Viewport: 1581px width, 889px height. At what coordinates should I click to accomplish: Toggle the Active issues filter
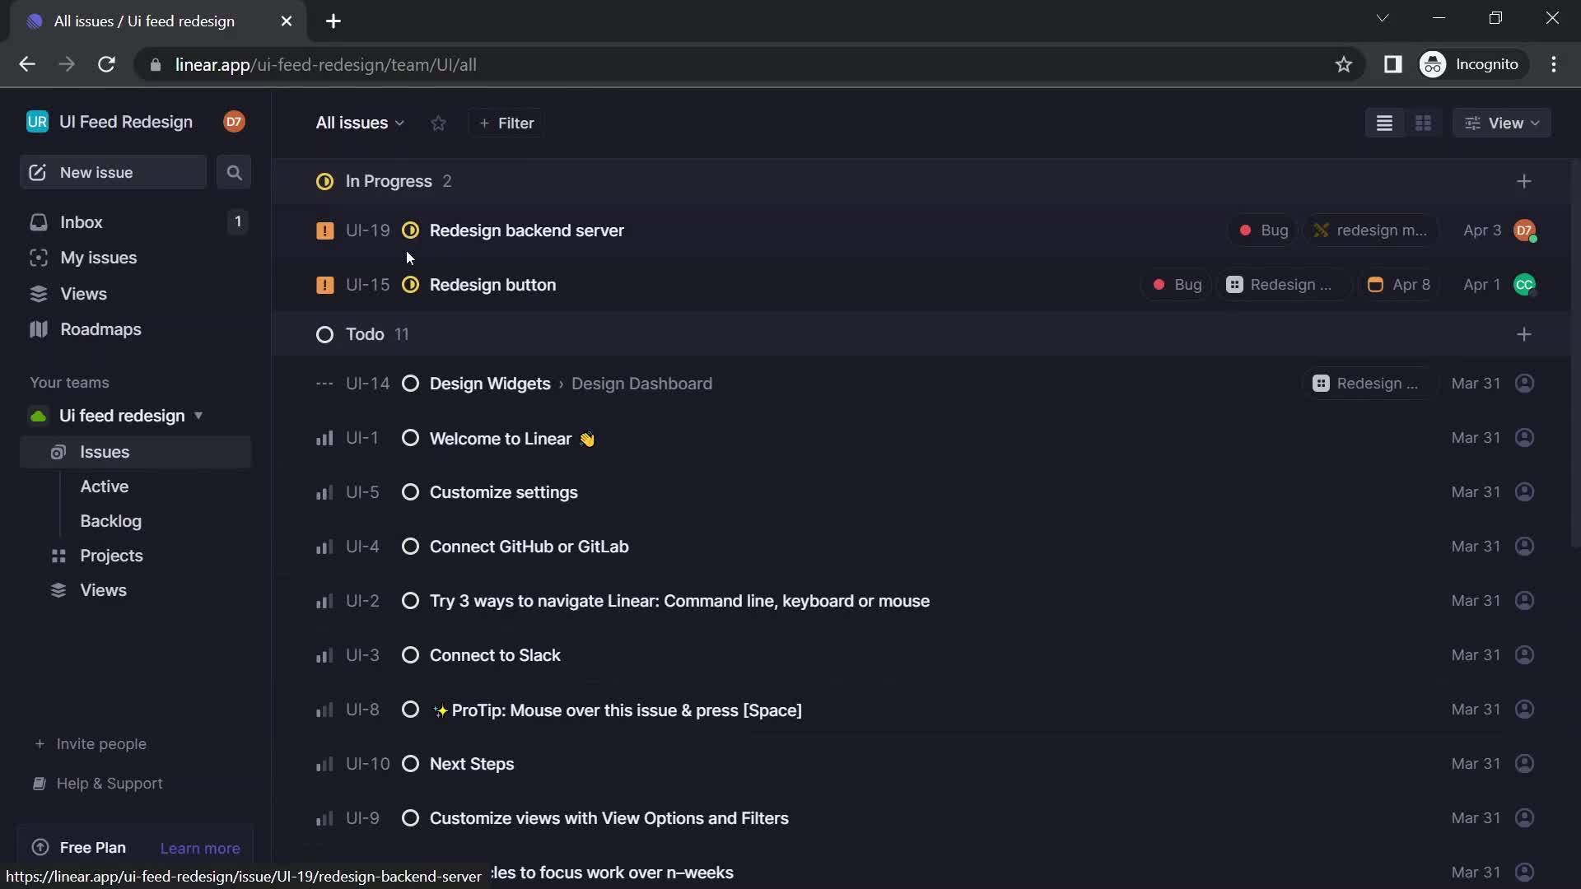click(x=105, y=488)
